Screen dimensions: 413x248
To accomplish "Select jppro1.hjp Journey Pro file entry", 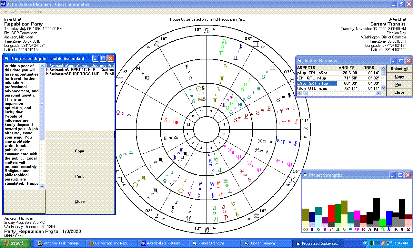I will 80,66.
